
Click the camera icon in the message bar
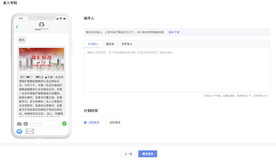pos(19,124)
